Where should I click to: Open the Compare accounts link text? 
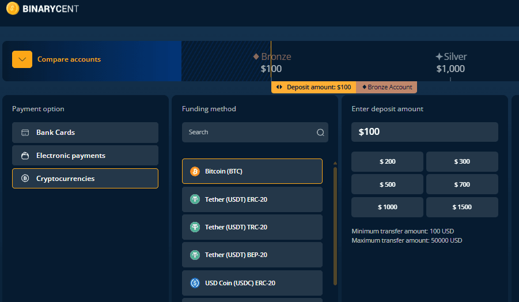coord(69,59)
